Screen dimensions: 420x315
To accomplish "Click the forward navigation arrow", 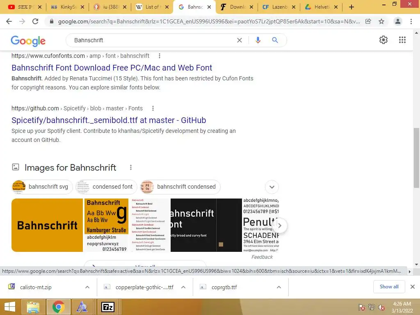I will 22,21.
